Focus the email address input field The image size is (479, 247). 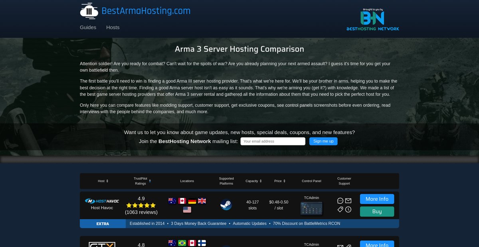(x=273, y=141)
